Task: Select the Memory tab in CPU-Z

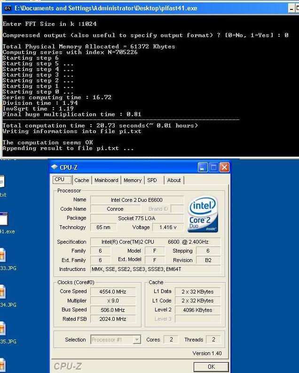Action: pos(133,180)
